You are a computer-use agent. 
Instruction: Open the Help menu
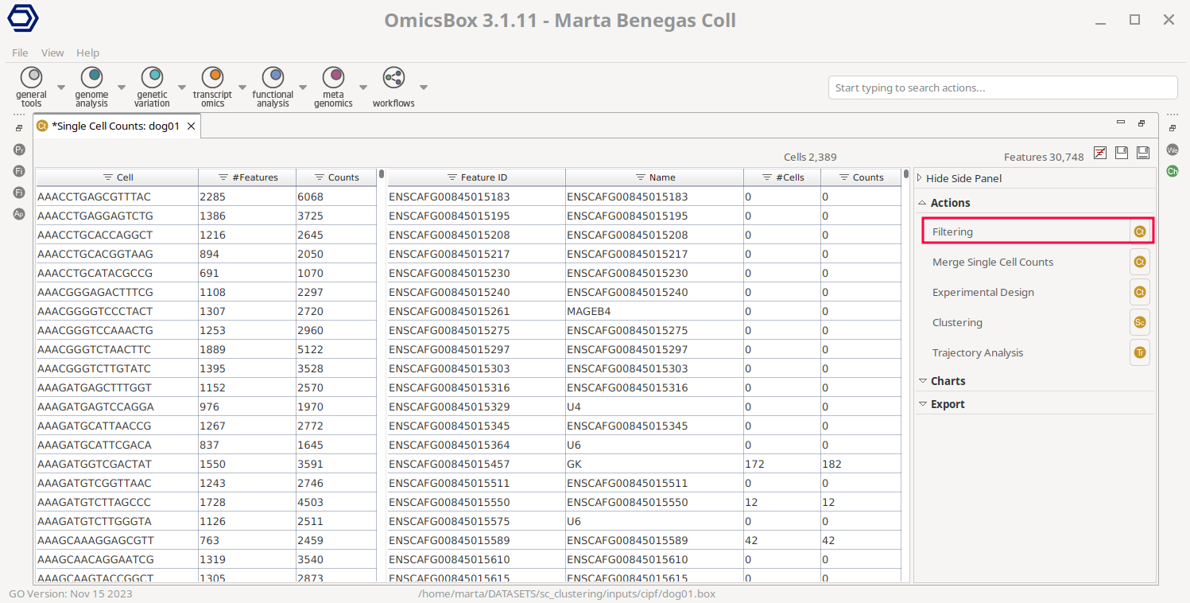87,53
